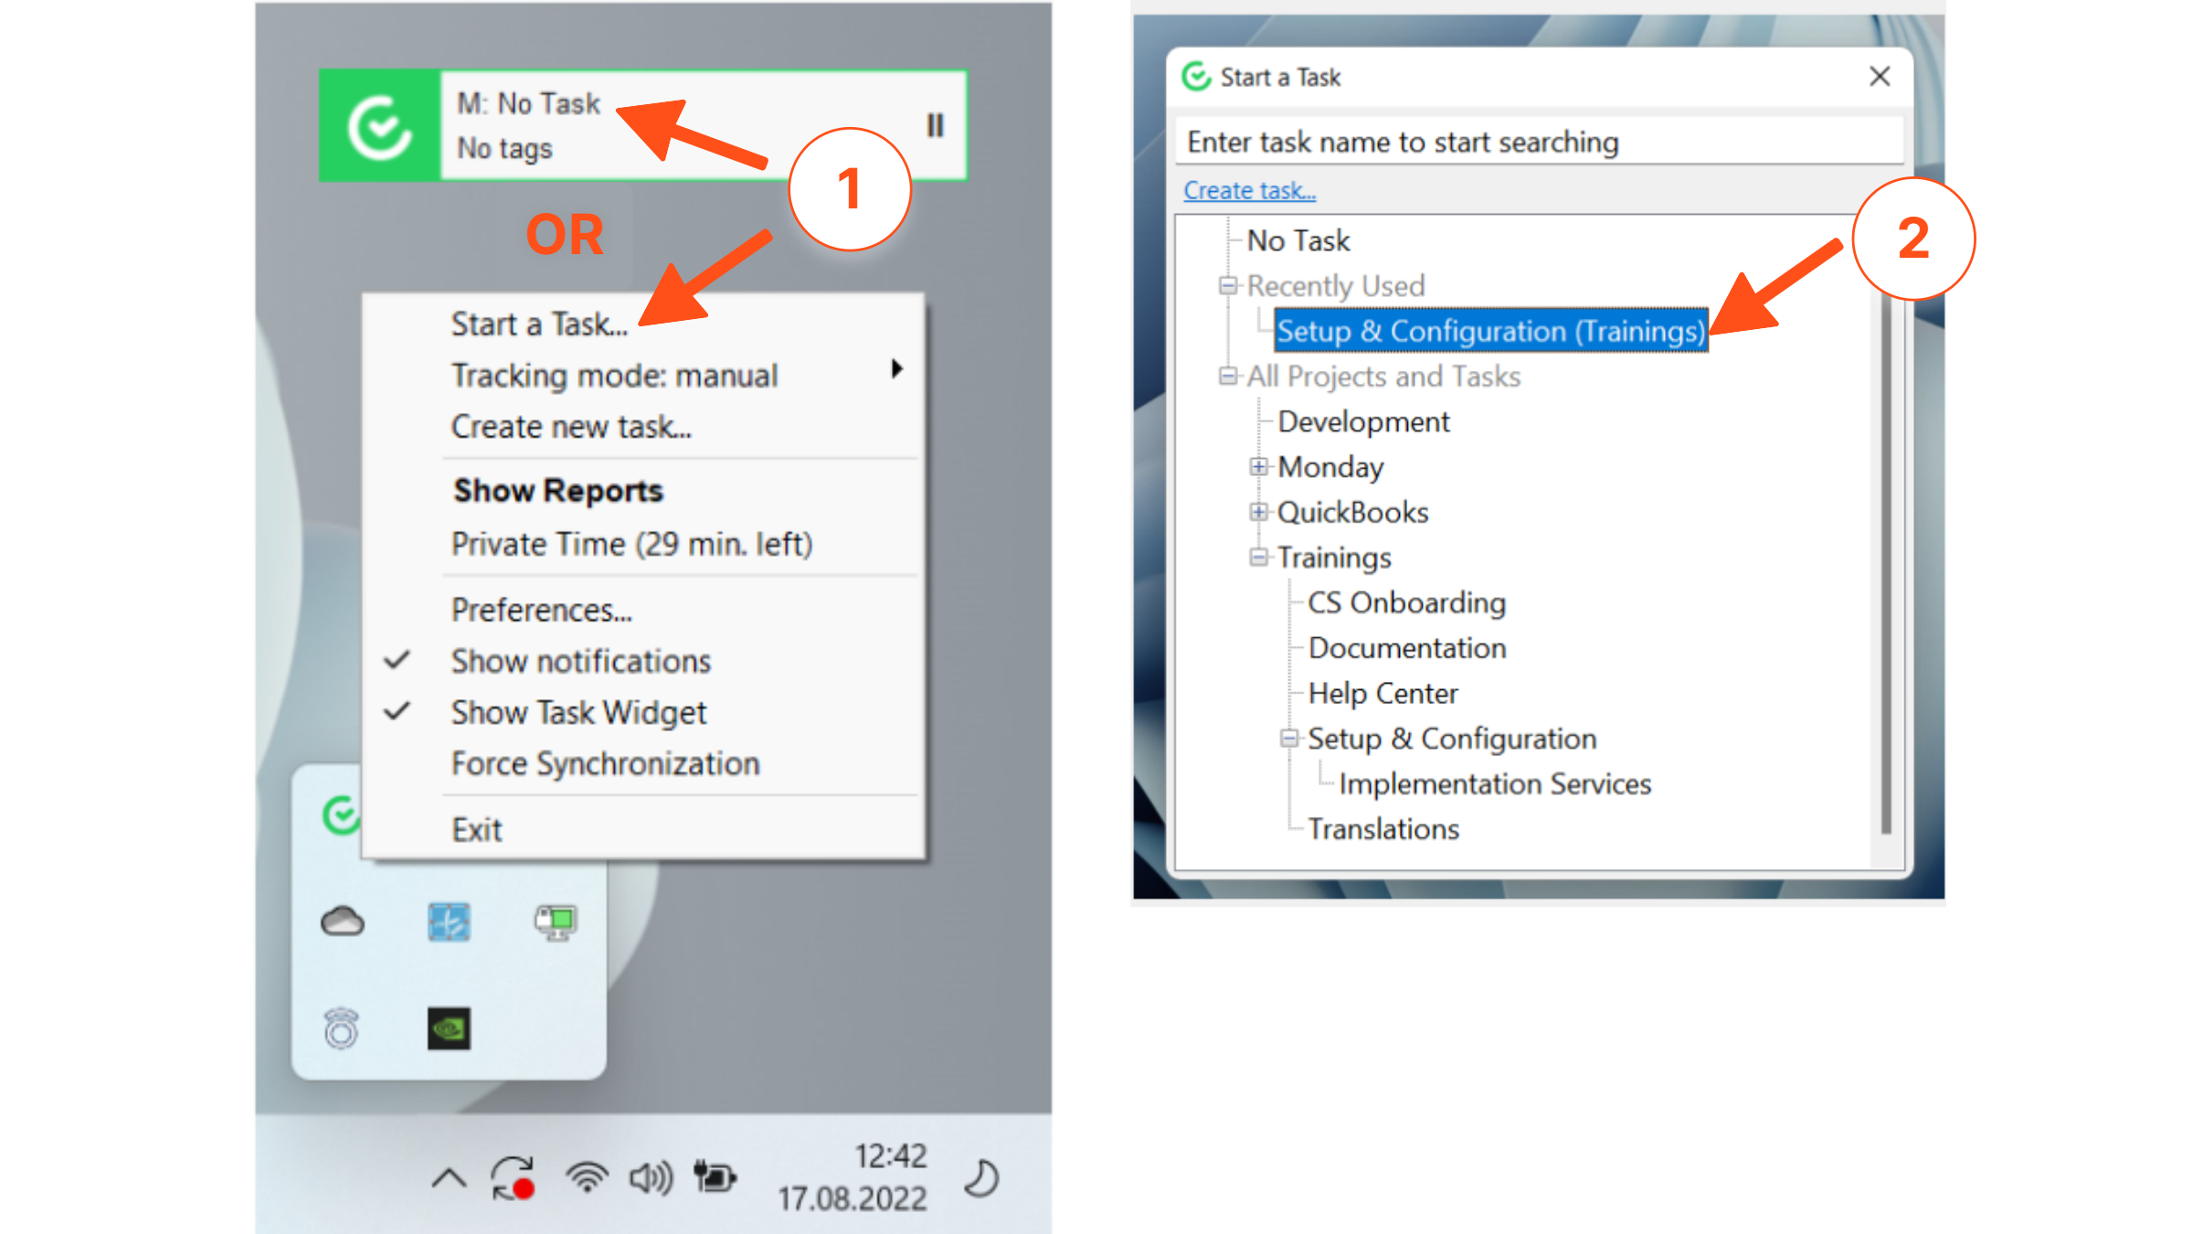Click the pause icon on task widget
The image size is (2193, 1234).
point(935,125)
